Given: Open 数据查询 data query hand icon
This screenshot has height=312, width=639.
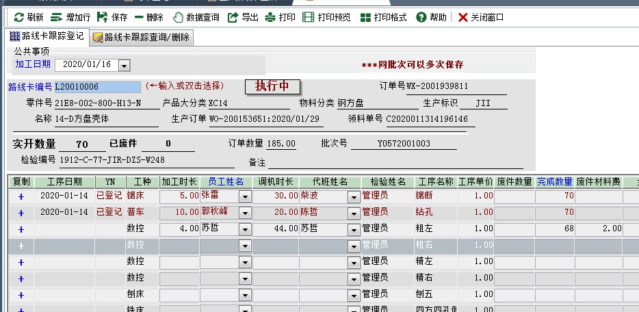Looking at the screenshot, I should [x=178, y=18].
